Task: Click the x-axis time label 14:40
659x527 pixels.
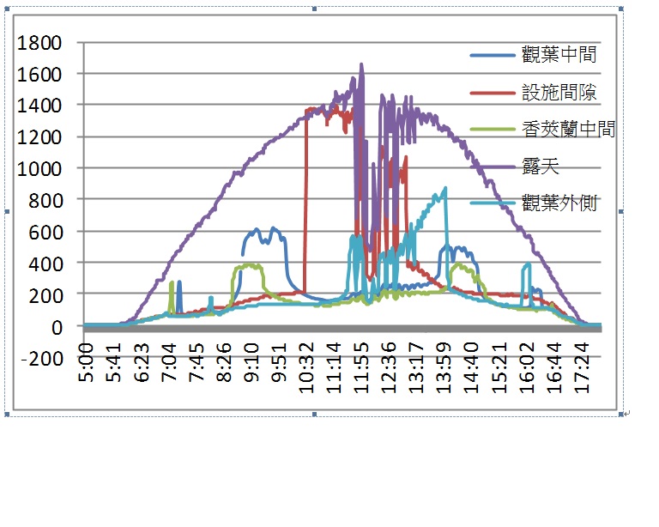Action: [x=472, y=367]
